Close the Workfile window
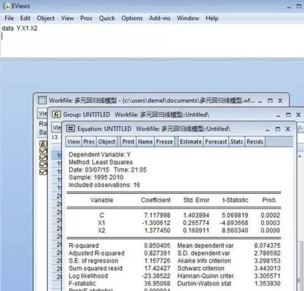This screenshot has height=291, width=304. coord(280,101)
